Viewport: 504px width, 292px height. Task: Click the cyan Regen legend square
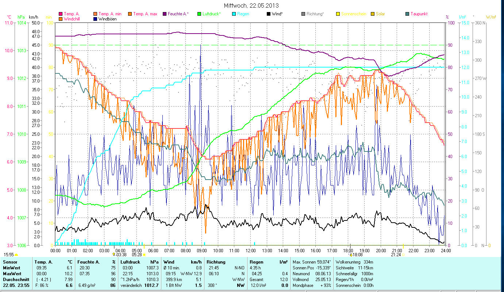coord(234,14)
